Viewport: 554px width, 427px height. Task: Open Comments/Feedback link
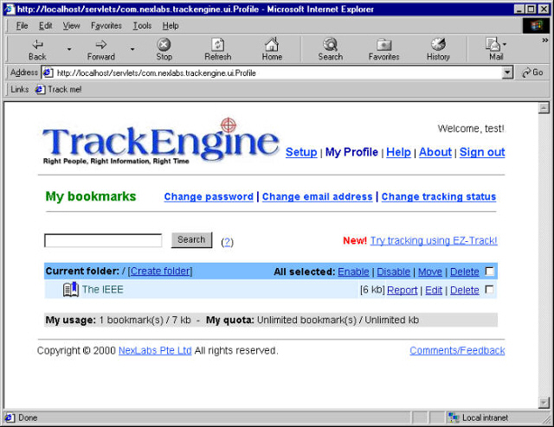pyautogui.click(x=457, y=350)
